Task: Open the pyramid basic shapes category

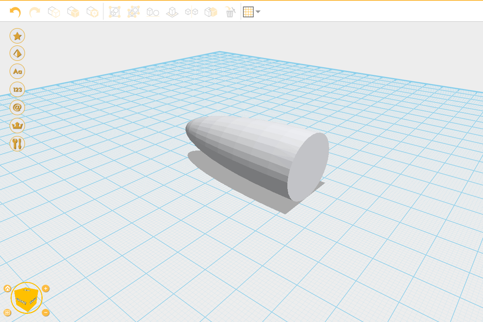Action: pos(17,54)
